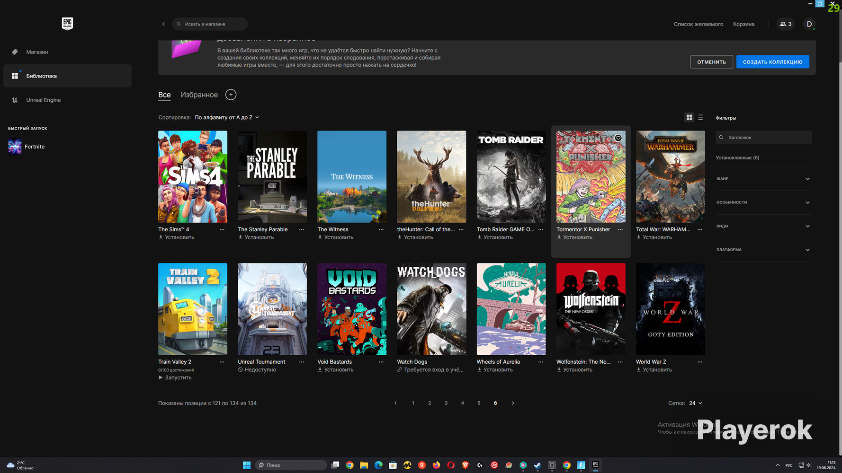
Task: Open the friends list icon showing 3
Action: [x=786, y=24]
